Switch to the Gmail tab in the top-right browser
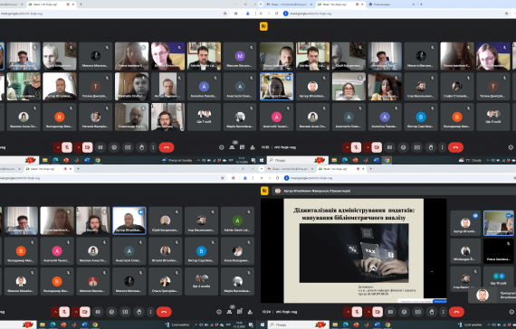 pos(287,5)
